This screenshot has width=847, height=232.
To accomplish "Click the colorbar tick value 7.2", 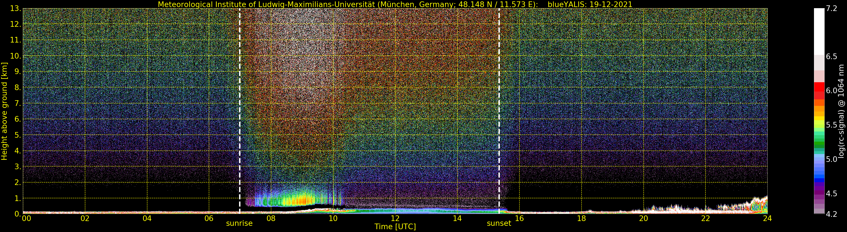I will pos(831,8).
